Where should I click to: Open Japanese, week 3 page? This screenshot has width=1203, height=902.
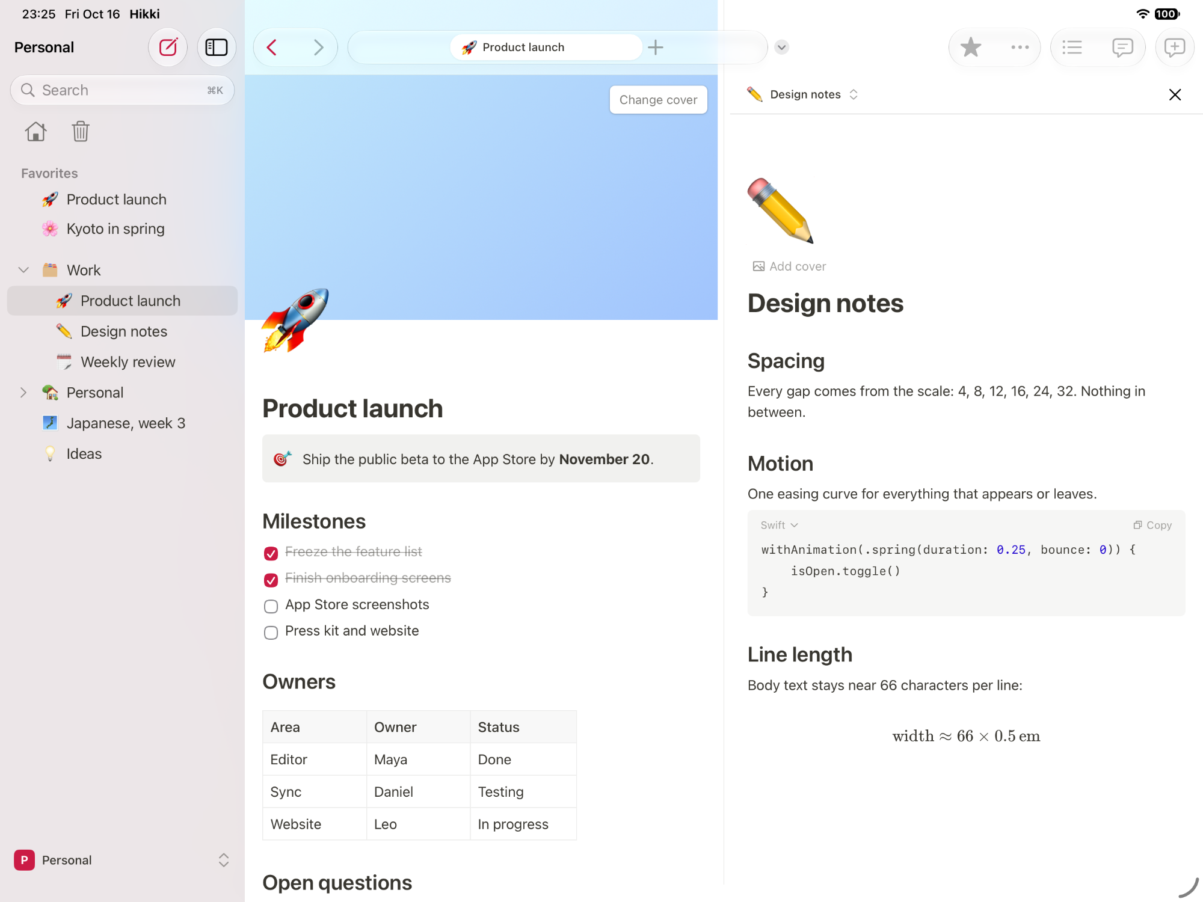pyautogui.click(x=122, y=423)
